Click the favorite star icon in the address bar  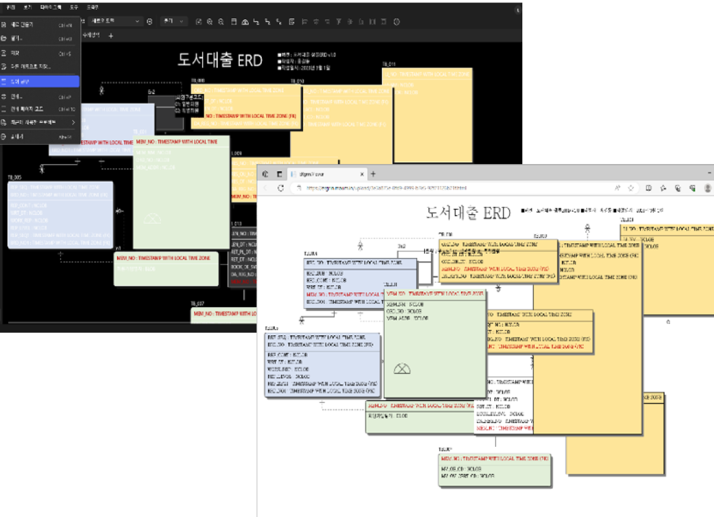(631, 187)
